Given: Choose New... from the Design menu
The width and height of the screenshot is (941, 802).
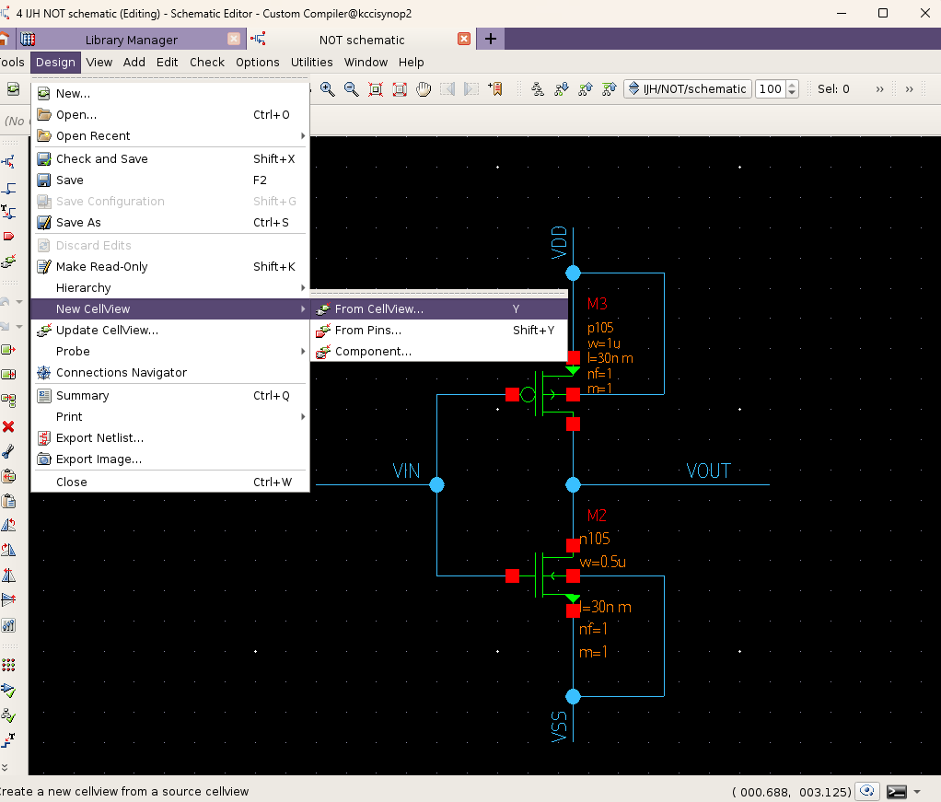Looking at the screenshot, I should (x=170, y=94).
